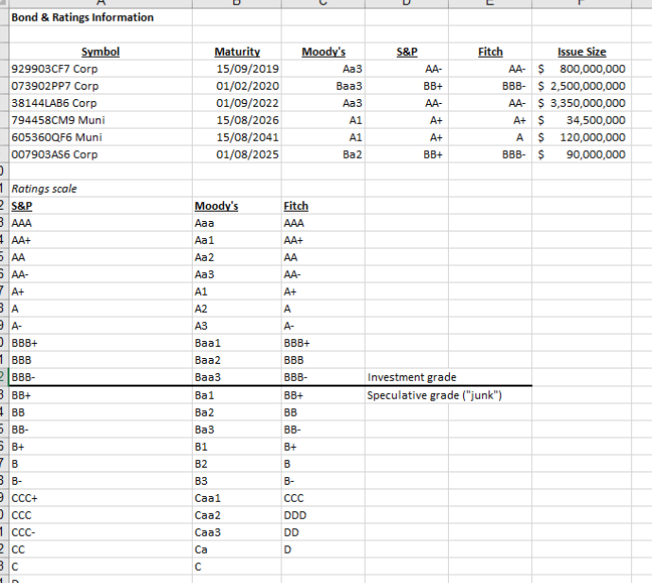Click Fitch header in ratings scale

coord(323,206)
